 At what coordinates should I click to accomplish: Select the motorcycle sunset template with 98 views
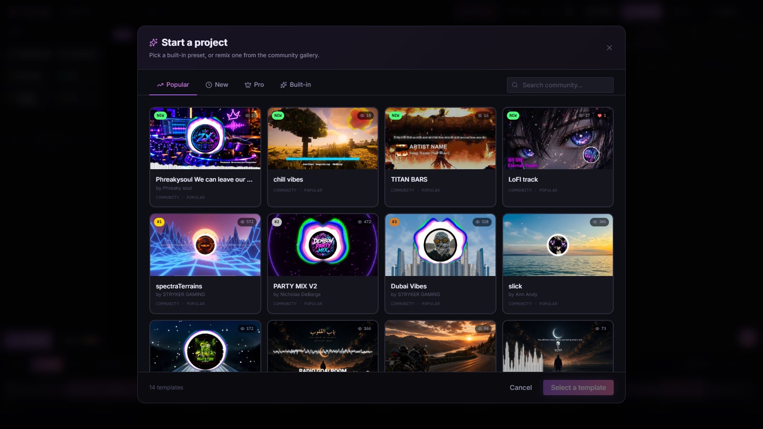(x=440, y=347)
